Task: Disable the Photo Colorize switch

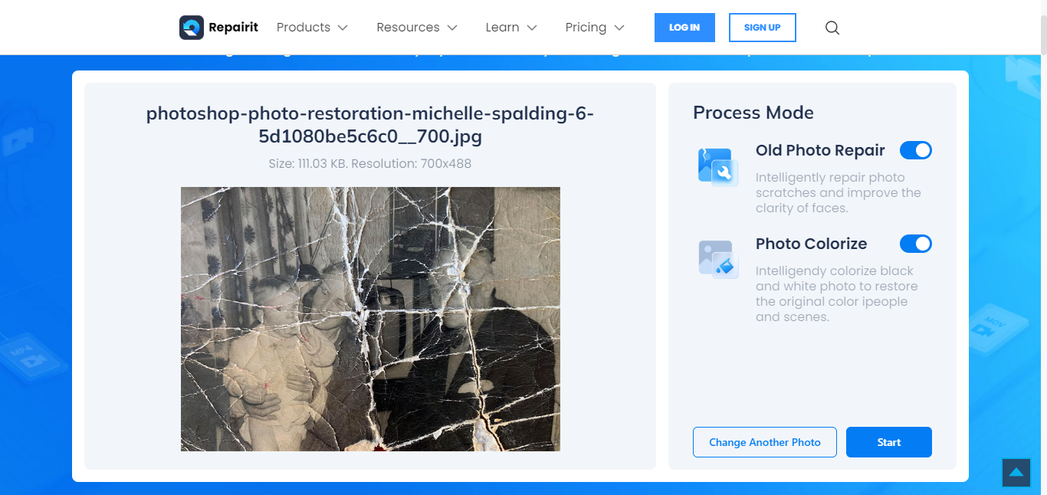Action: tap(916, 244)
